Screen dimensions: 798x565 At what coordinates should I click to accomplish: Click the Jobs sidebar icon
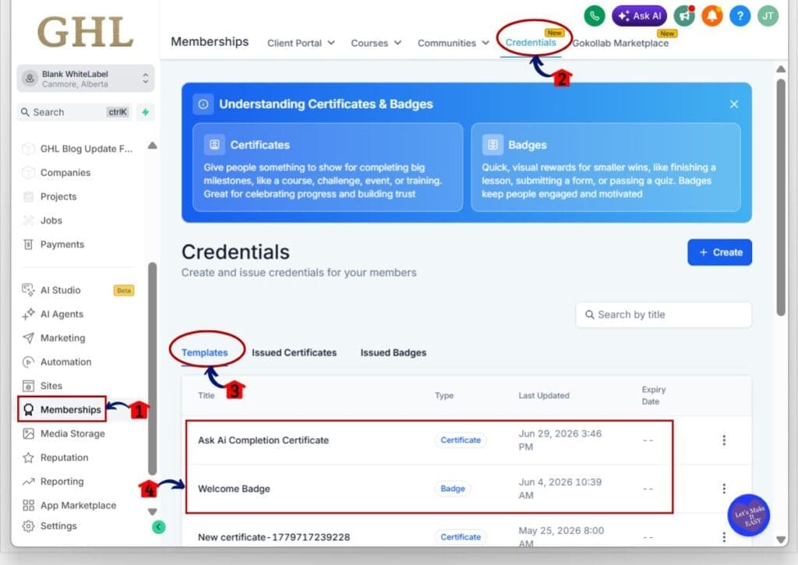point(29,221)
